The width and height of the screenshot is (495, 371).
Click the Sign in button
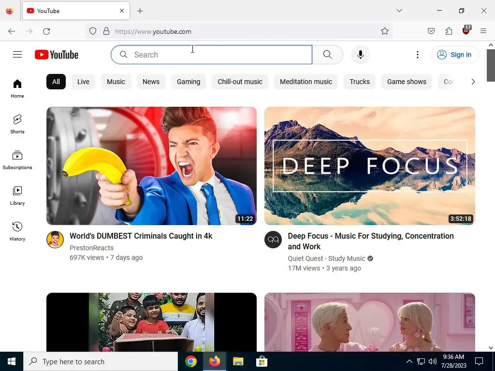[x=455, y=55]
